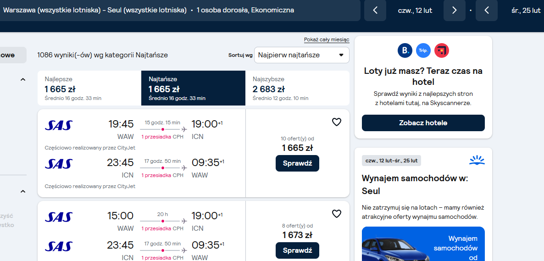Screen dimensions: 544x261
Task: Switch to the Najszybsze tab
Action: tap(297, 88)
